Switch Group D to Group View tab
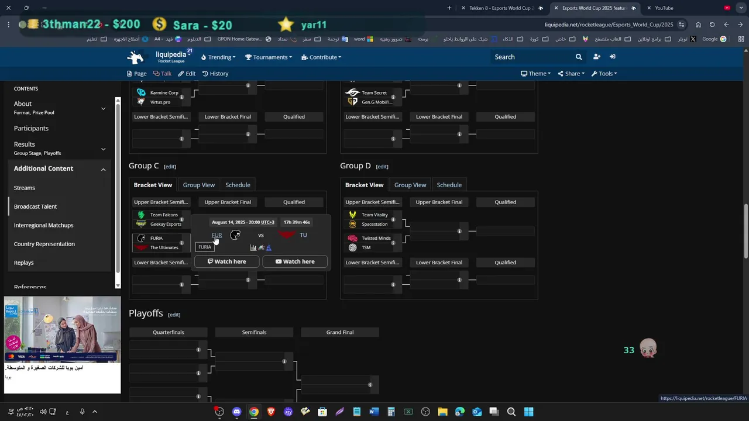The width and height of the screenshot is (749, 421). point(410,185)
